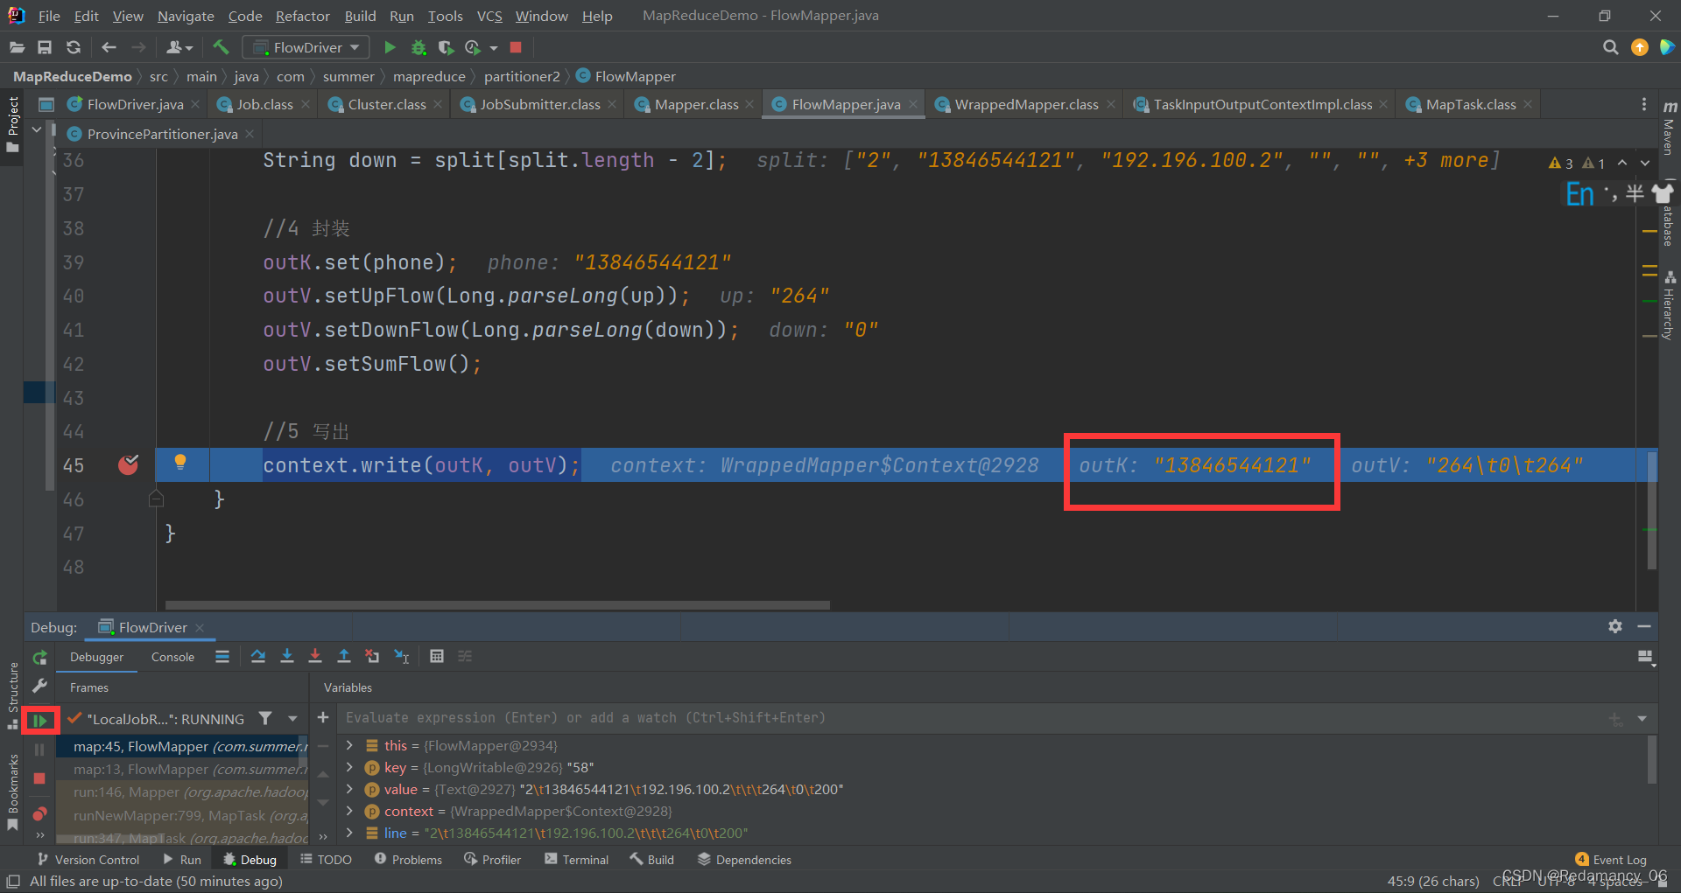Toggle the debugger layout settings icon
Screen dimensions: 1681x893
point(1646,657)
